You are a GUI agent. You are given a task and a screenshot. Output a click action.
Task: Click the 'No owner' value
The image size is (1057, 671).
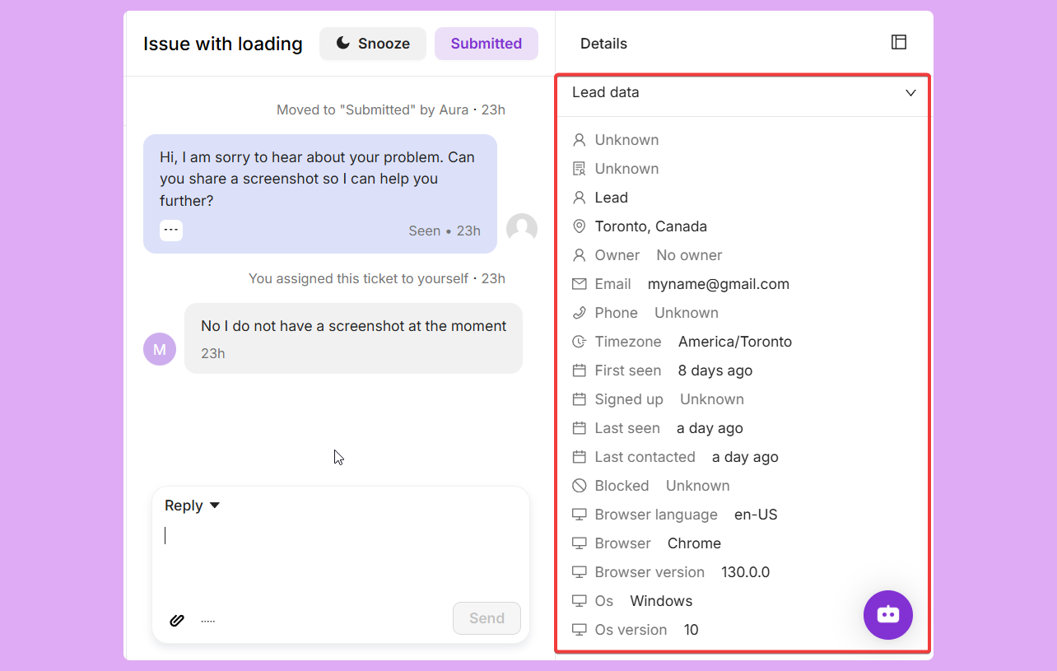click(689, 255)
